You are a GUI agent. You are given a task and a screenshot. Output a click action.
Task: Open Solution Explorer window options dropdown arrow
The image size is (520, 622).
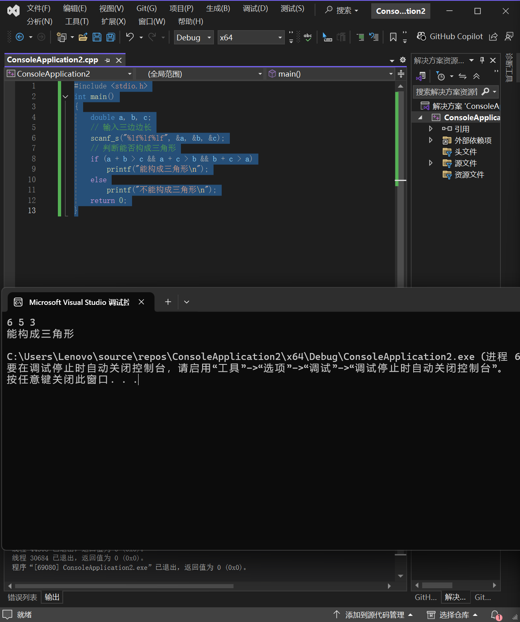pyautogui.click(x=472, y=60)
